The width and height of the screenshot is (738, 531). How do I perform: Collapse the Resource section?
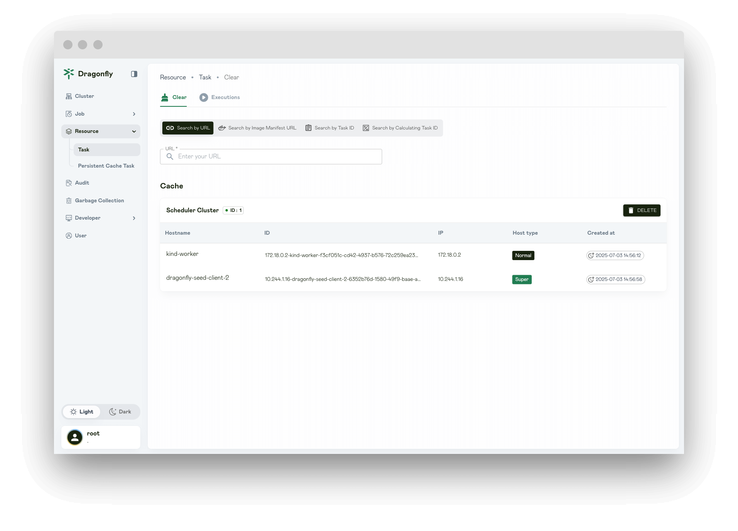click(134, 131)
